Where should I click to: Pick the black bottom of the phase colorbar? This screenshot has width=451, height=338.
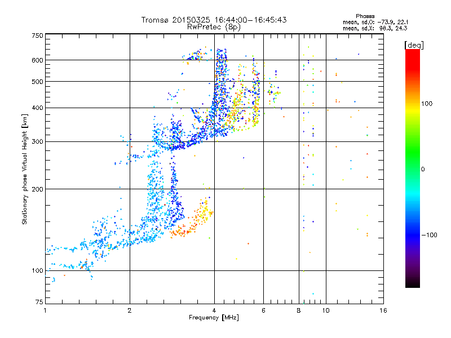[x=413, y=283]
